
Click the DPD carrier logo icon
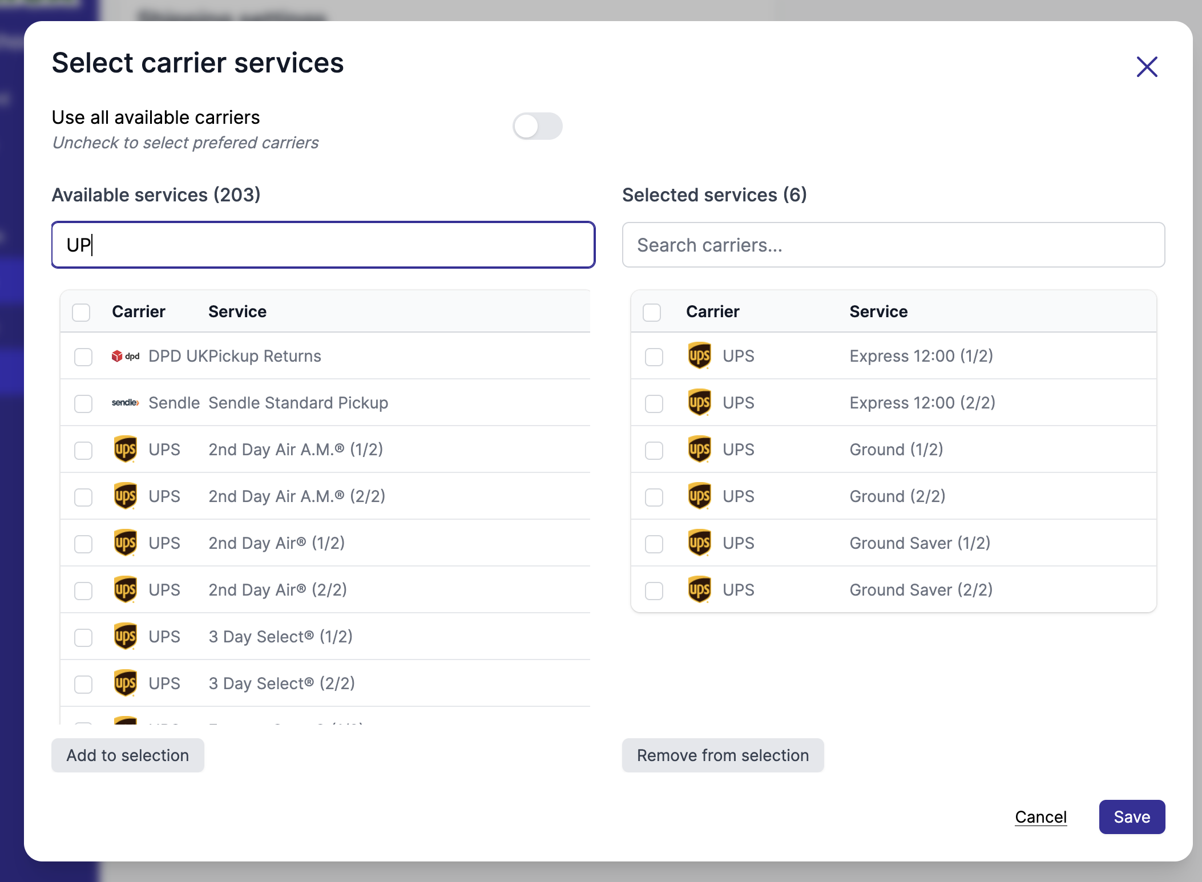click(x=126, y=355)
